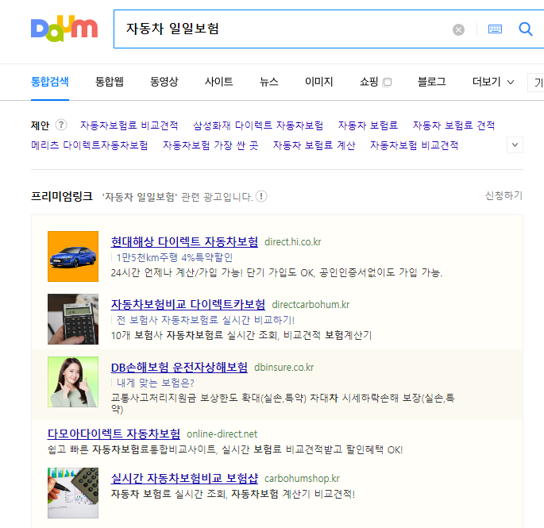Screen dimensions: 544x528
Task: Click suggestion 자동차보험 가장 싼 곳
Action: [x=210, y=145]
